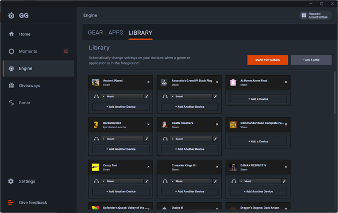Click the ADD A GAME button
This screenshot has height=213, width=338.
point(311,60)
